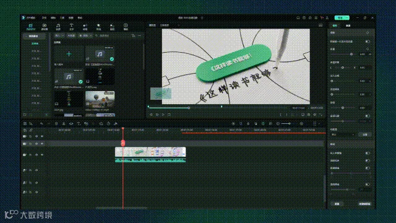This screenshot has width=396, height=223.
Task: Click the Stop button under the preview
Action: (x=169, y=115)
